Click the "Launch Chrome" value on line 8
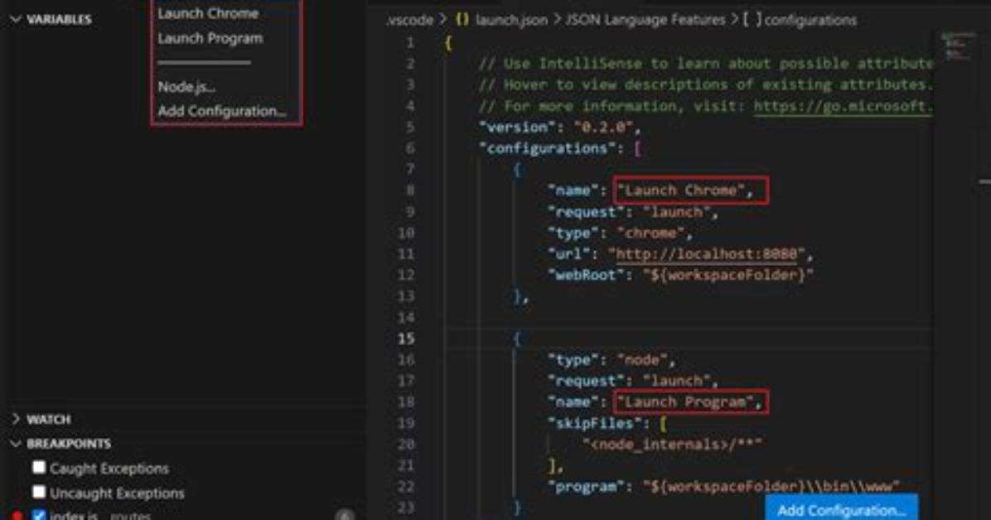 [x=680, y=190]
